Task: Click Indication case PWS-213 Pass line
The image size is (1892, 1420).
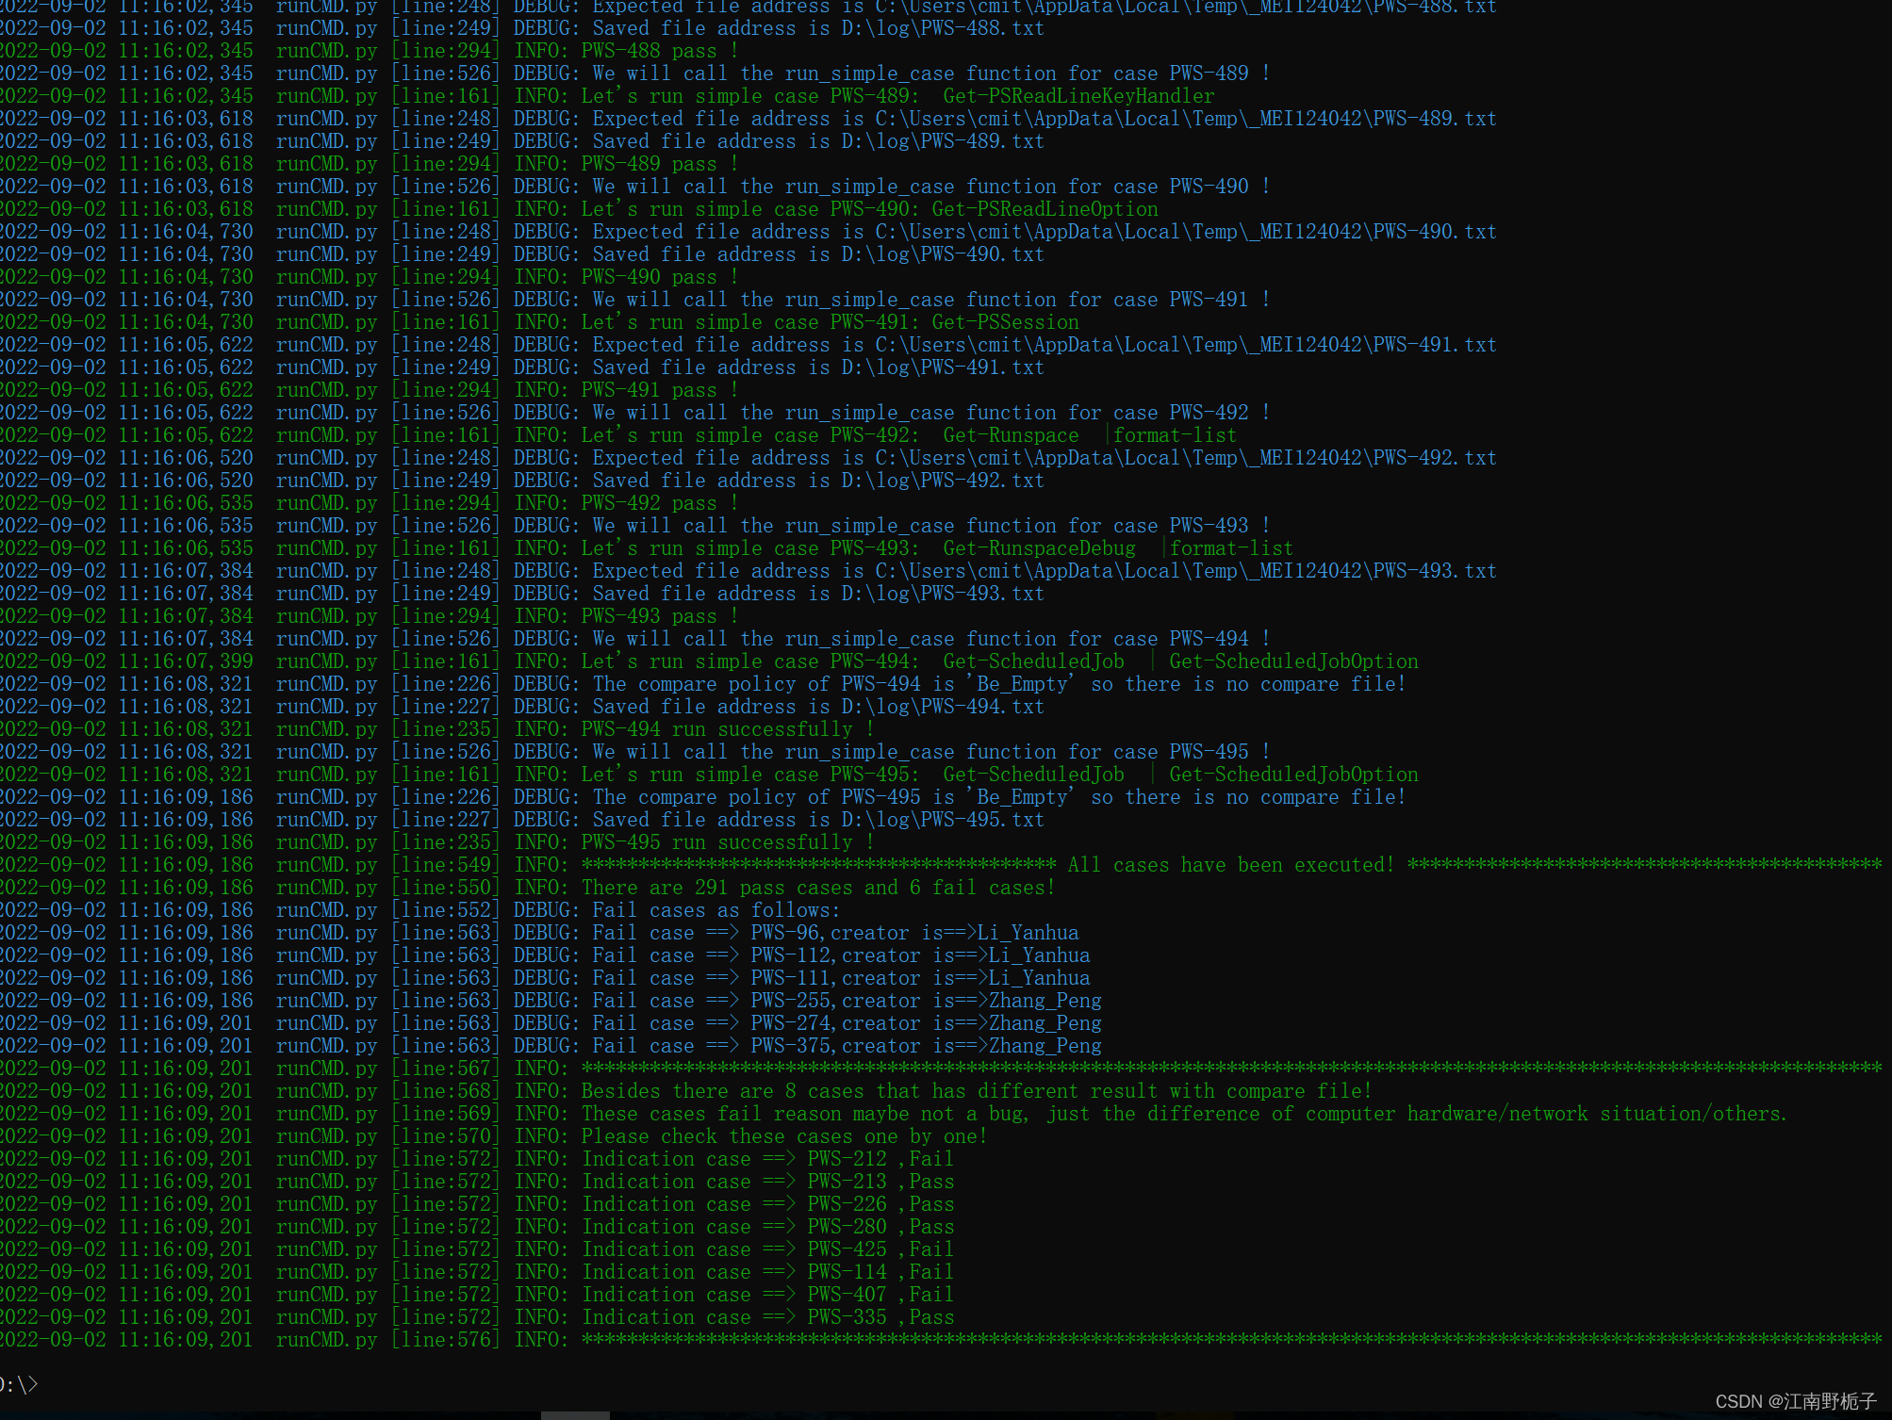Action: (x=767, y=1182)
